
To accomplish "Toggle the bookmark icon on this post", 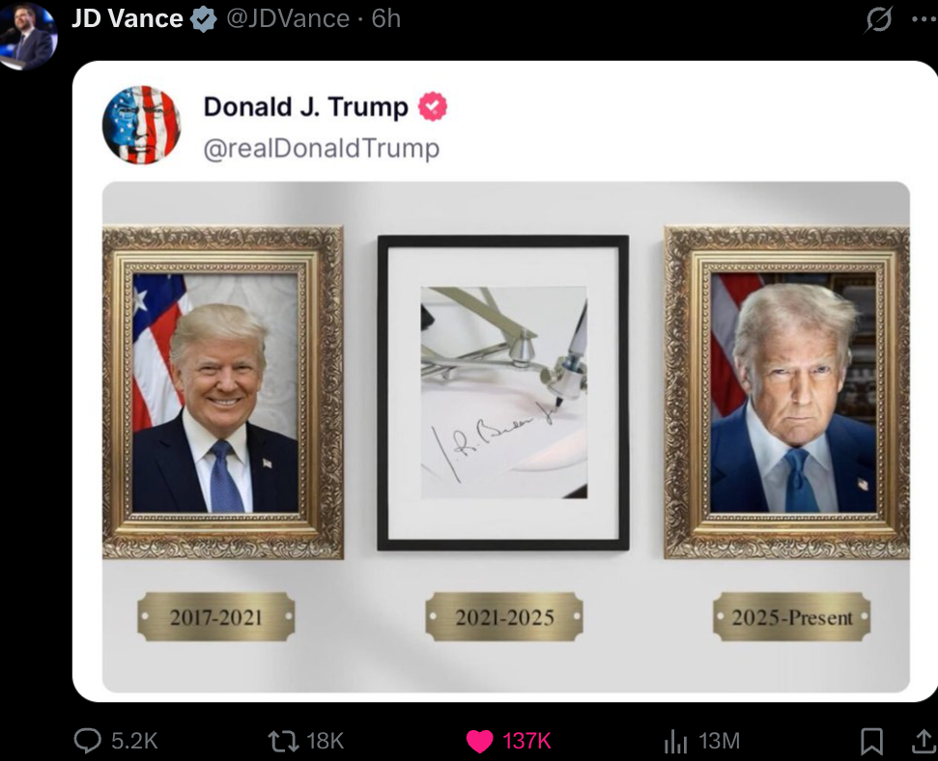I will point(871,742).
